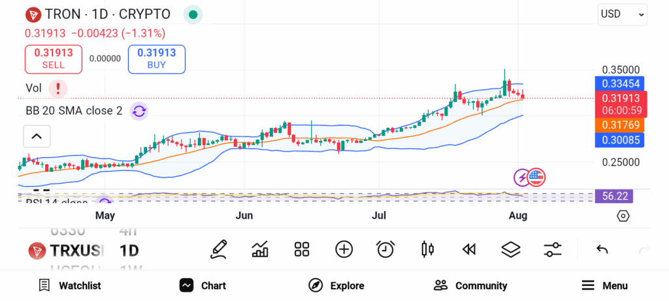Create an alert with alarm clock icon
This screenshot has height=301, width=669.
pos(385,249)
